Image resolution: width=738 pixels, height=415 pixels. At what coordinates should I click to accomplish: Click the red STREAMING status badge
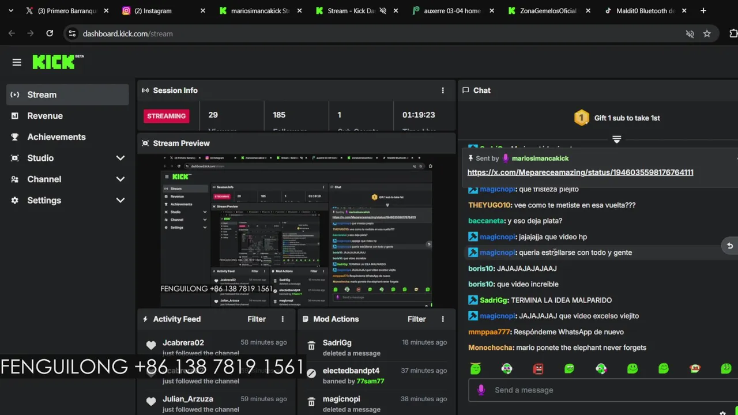[166, 116]
